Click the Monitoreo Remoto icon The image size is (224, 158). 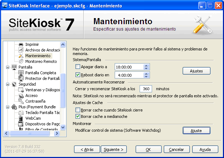tap(21, 61)
